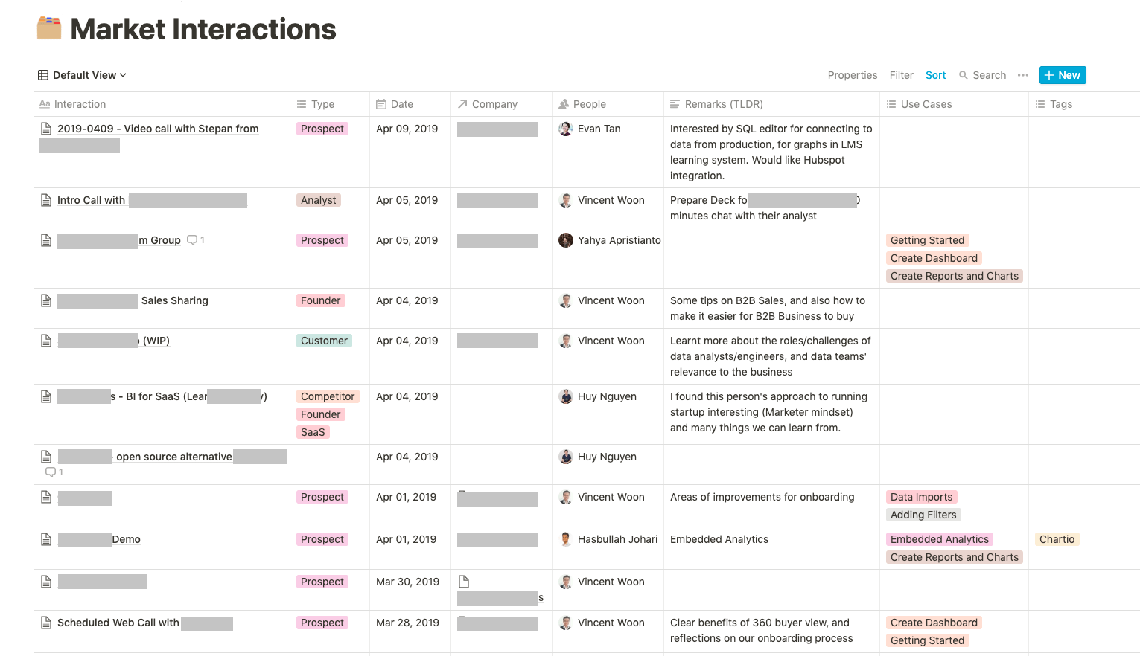Viewport: 1140px width, 656px height.
Task: Open the Filter menu
Action: pyautogui.click(x=901, y=75)
